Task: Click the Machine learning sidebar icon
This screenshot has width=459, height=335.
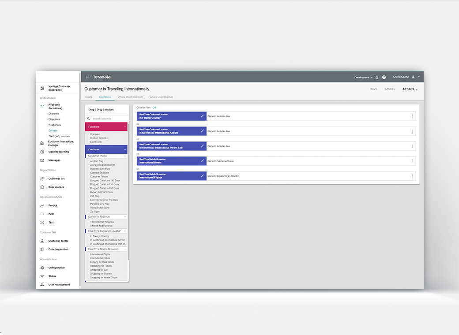Action: click(x=42, y=152)
